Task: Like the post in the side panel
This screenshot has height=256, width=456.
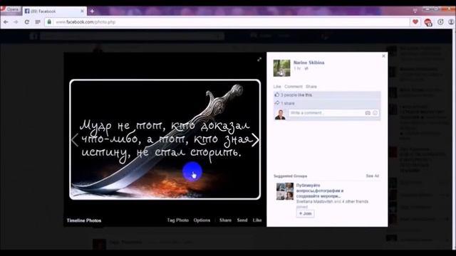Action: [x=277, y=87]
